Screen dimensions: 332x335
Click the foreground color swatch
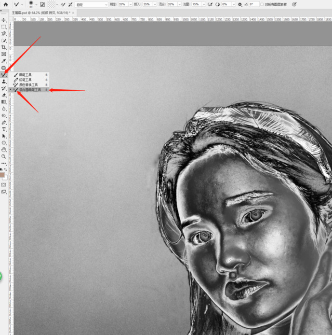[x=3, y=174]
